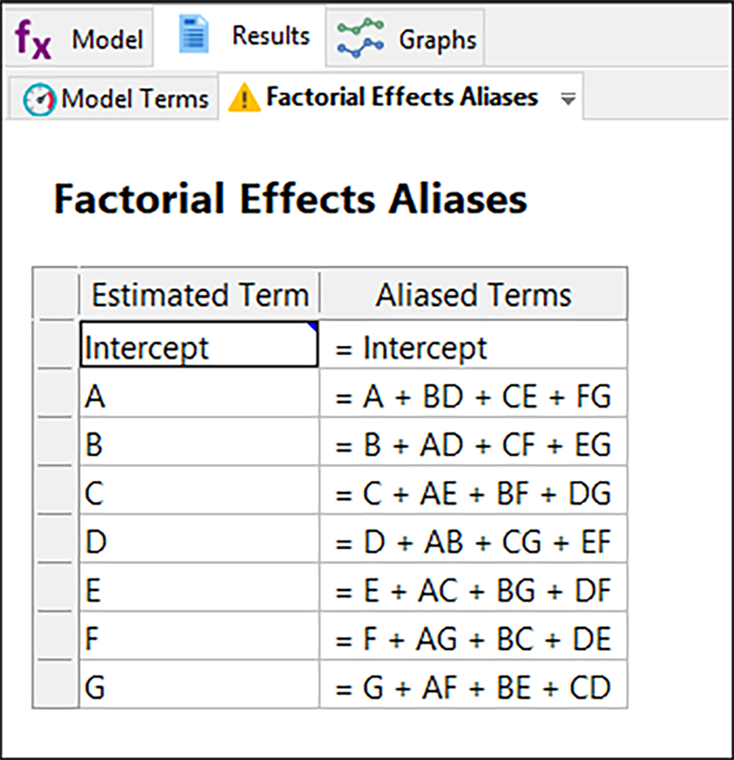Click the Graphs line-chart icon
Viewport: 734px width, 760px height.
[361, 39]
